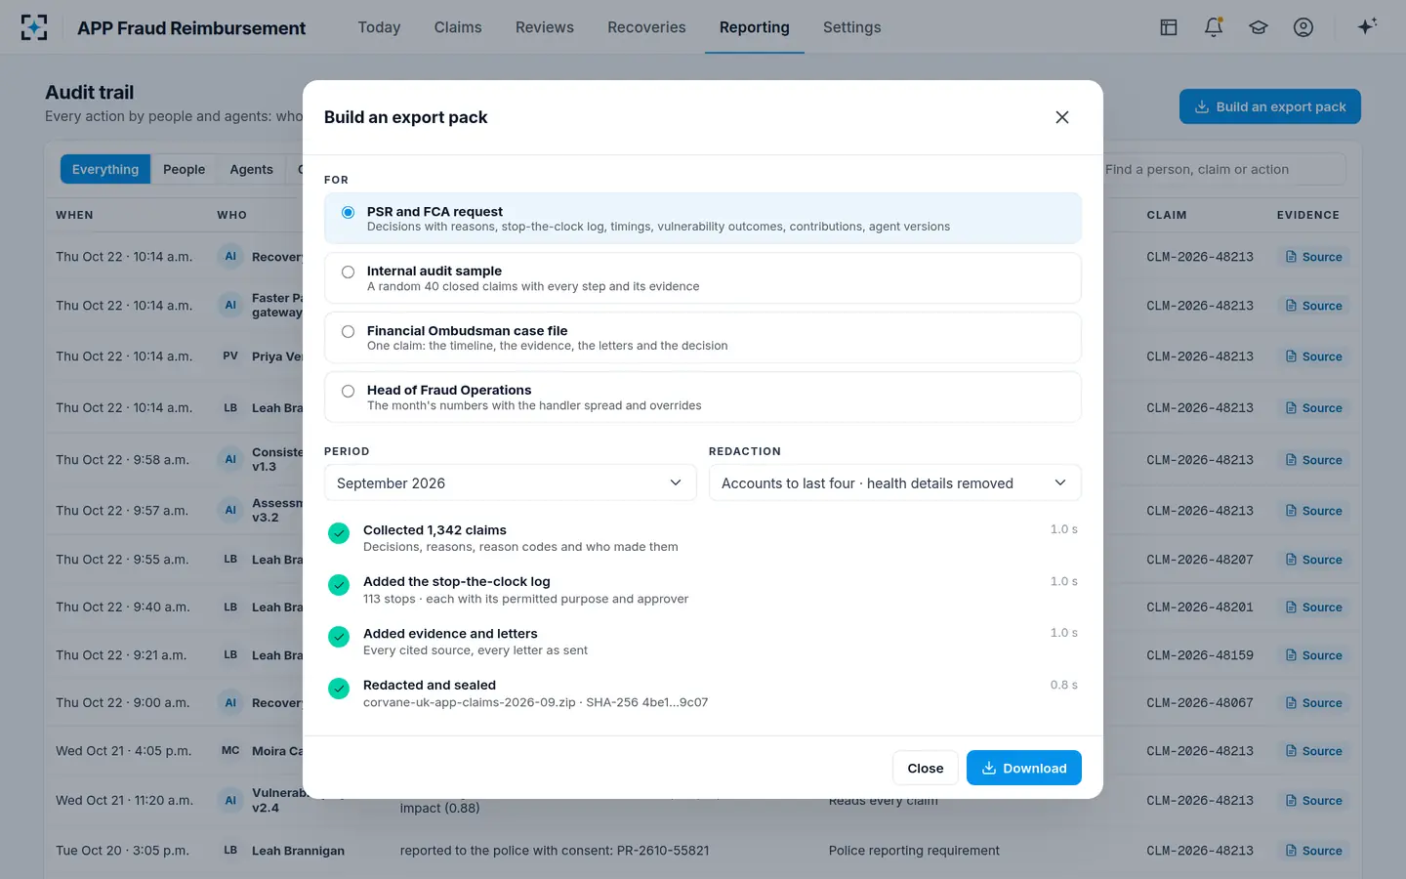
Task: Close the export pack dialog with X
Action: coord(1062,117)
